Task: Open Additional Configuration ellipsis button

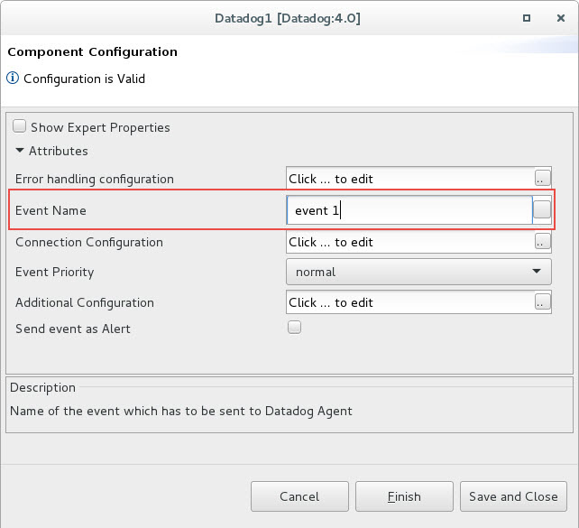Action: [x=542, y=302]
